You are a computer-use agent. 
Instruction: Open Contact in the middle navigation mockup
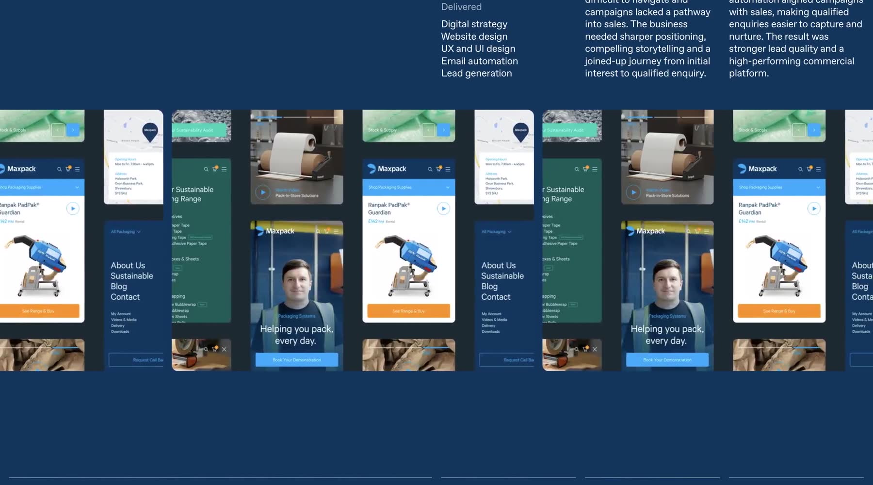pos(496,297)
